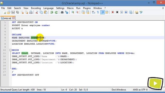Open the Encoding menu
The height and width of the screenshot is (93, 165).
pyautogui.click(x=36, y=8)
